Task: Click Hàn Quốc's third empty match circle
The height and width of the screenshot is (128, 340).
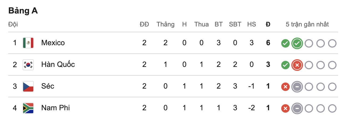Action: tap(332, 65)
